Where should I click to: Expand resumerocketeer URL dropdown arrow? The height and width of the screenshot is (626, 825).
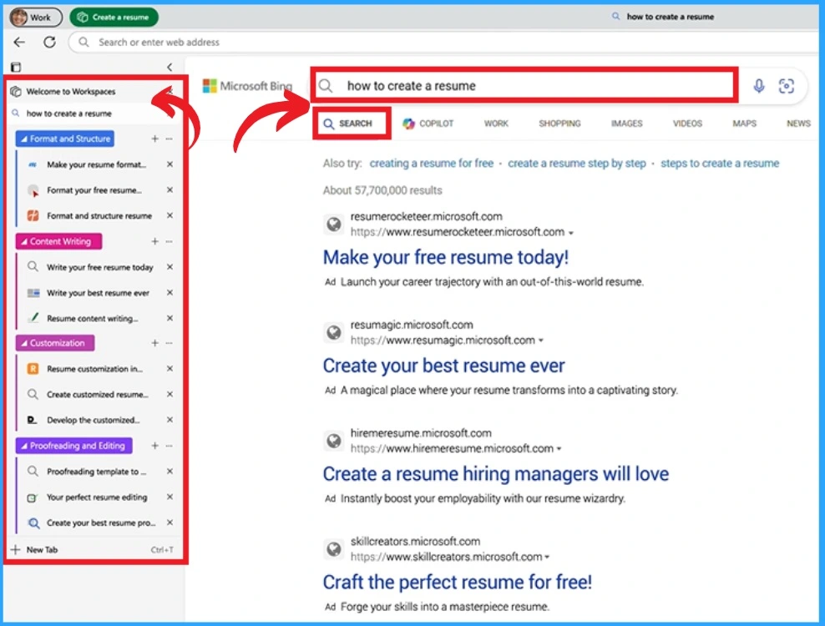coord(571,233)
